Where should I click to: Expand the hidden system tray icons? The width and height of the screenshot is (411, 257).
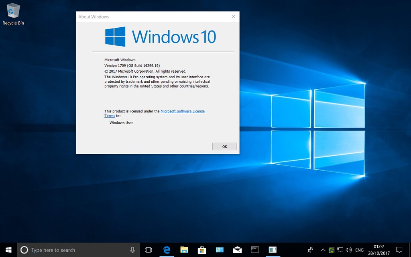coord(323,250)
